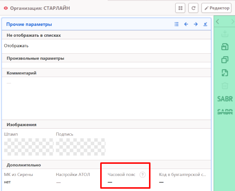Screen dimensions: 235x191
Task: Open the Редактор editor mode
Action: [x=216, y=8]
